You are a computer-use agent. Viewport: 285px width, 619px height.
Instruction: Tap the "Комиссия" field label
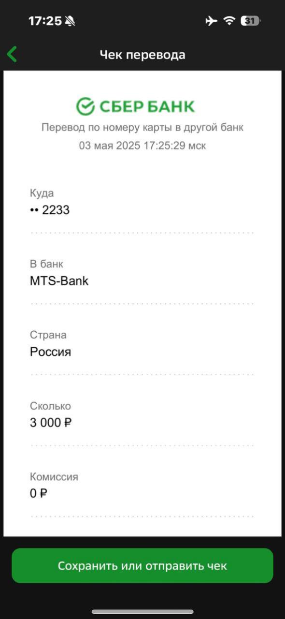coord(54,477)
